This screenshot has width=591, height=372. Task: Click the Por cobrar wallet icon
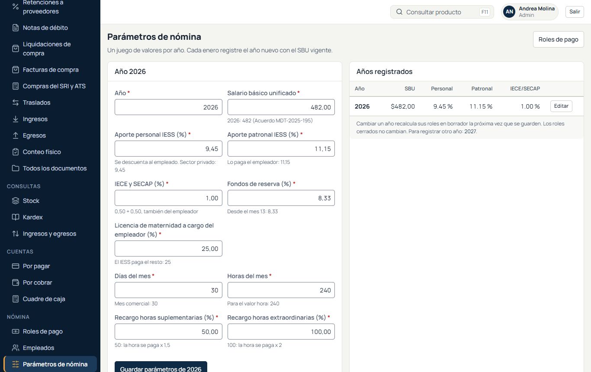(x=16, y=282)
